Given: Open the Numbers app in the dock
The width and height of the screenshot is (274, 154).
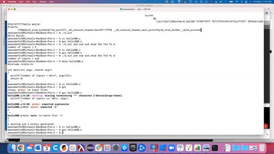Looking at the screenshot, I should click(197, 148).
